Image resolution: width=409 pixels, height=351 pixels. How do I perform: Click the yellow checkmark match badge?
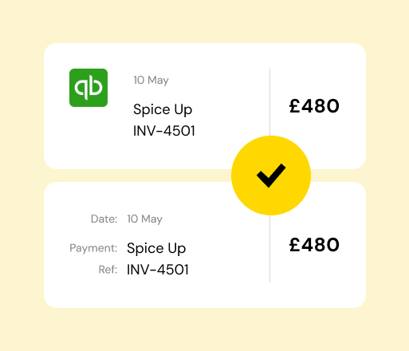coord(271,175)
